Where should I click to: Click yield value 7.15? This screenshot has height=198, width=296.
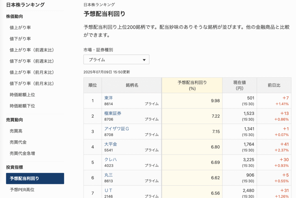click(216, 132)
